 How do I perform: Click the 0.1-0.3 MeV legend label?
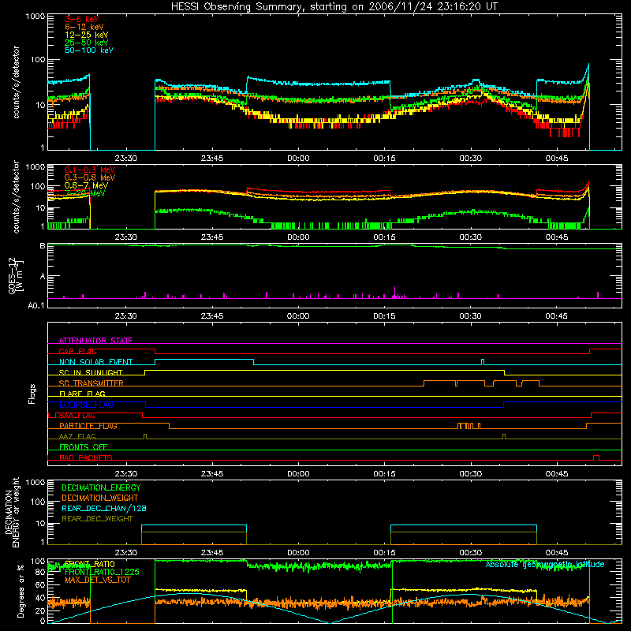[90, 170]
